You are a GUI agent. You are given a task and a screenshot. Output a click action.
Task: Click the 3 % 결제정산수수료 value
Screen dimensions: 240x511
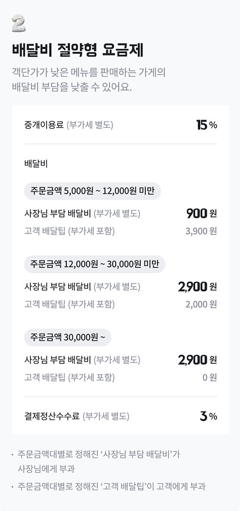tap(208, 416)
